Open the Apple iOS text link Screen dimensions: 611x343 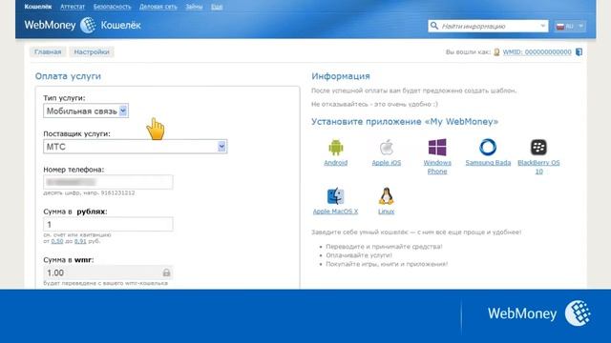(386, 163)
